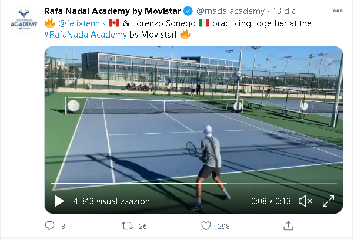Click the 4.343 visualizzazioni view count
Image resolution: width=354 pixels, height=240 pixels.
(x=112, y=201)
